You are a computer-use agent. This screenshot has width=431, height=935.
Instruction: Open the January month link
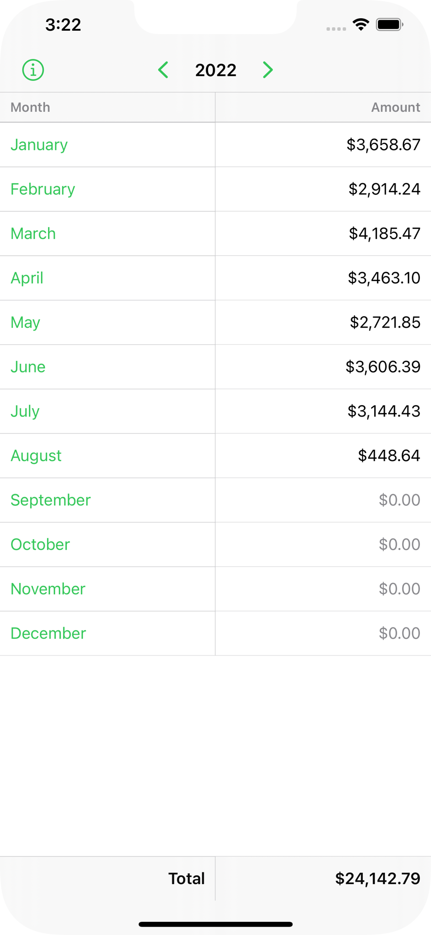[x=39, y=145]
